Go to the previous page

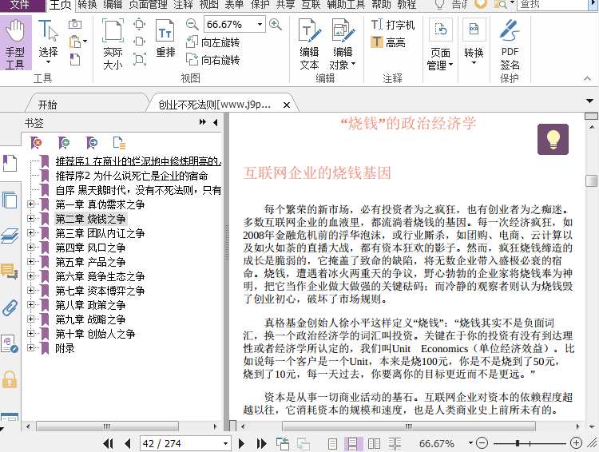pyautogui.click(x=128, y=443)
